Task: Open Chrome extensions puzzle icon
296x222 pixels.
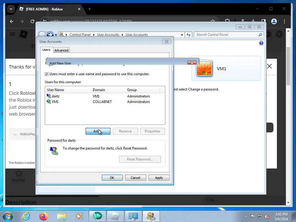Action: tap(227, 21)
